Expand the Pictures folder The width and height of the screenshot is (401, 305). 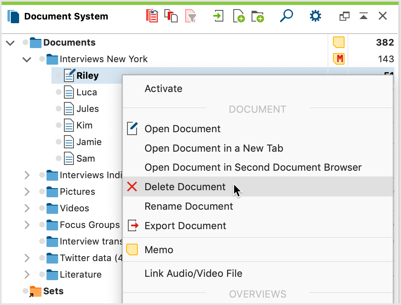27,192
